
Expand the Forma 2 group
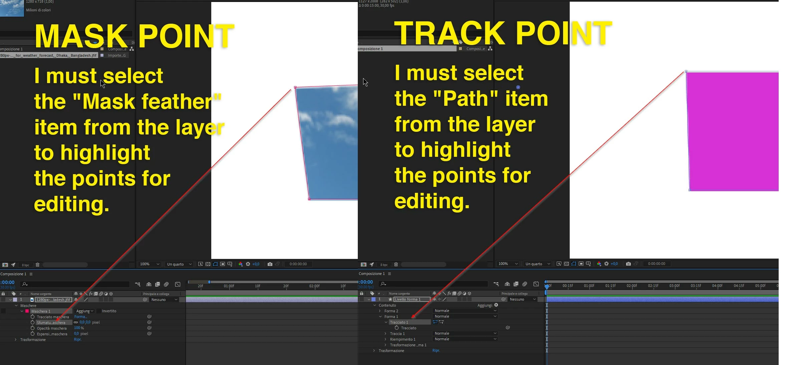click(x=379, y=311)
